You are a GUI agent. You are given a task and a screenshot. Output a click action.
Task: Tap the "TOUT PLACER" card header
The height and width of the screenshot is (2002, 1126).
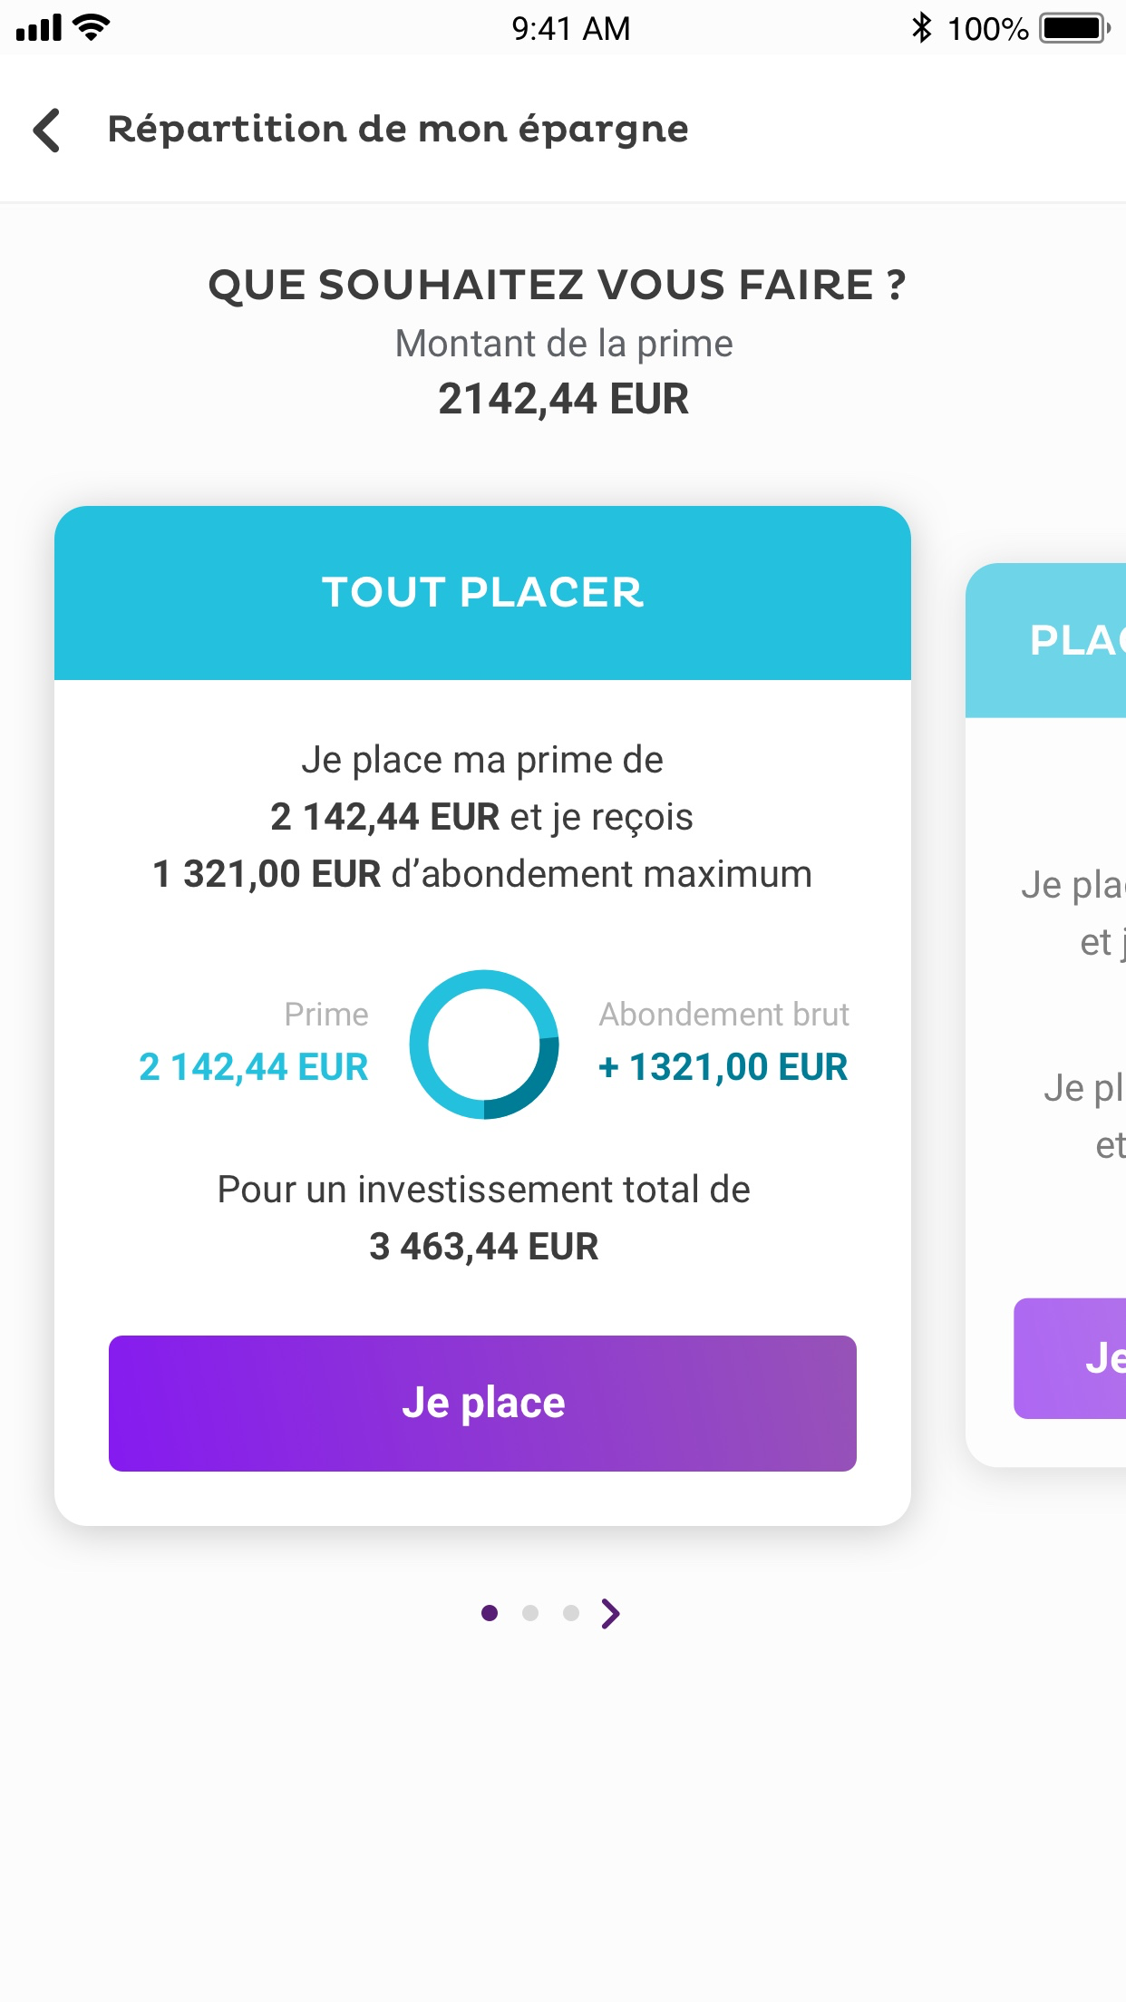click(482, 593)
